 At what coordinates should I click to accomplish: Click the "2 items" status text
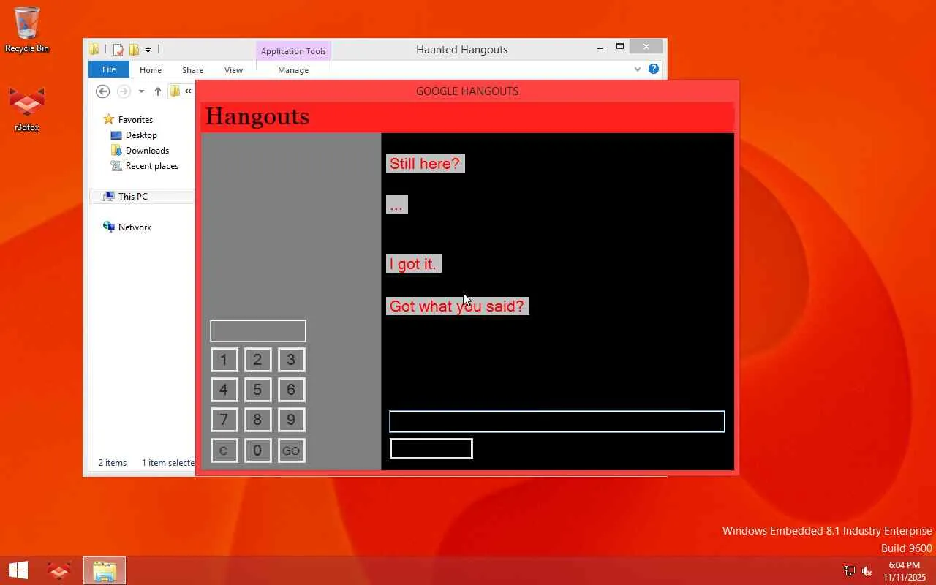[x=113, y=463]
